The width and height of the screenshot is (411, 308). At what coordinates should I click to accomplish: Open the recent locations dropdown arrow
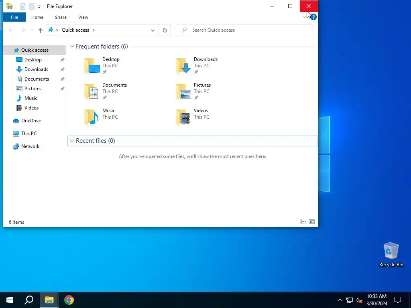click(x=32, y=30)
